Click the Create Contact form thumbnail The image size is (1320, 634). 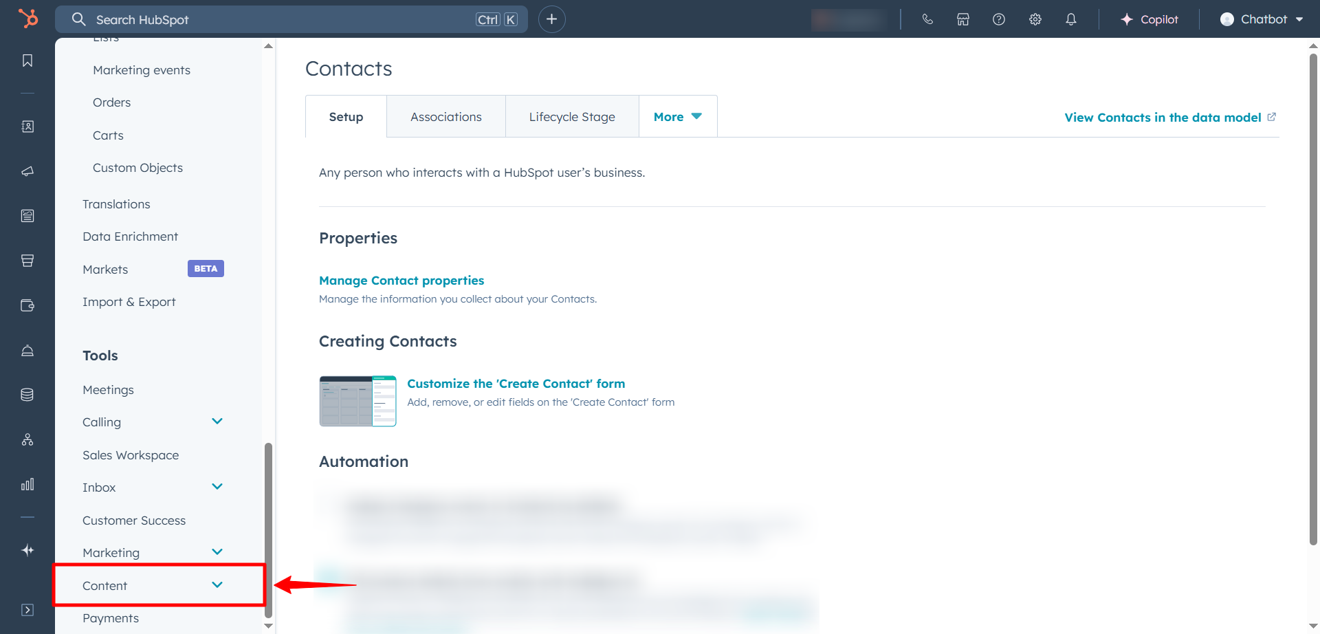[x=357, y=401]
